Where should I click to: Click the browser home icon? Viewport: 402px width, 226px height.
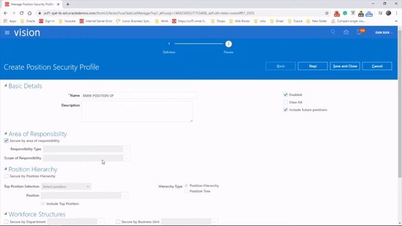click(30, 13)
